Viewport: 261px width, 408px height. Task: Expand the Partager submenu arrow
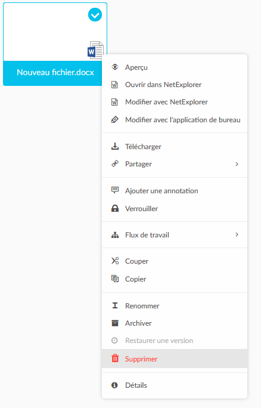click(237, 164)
